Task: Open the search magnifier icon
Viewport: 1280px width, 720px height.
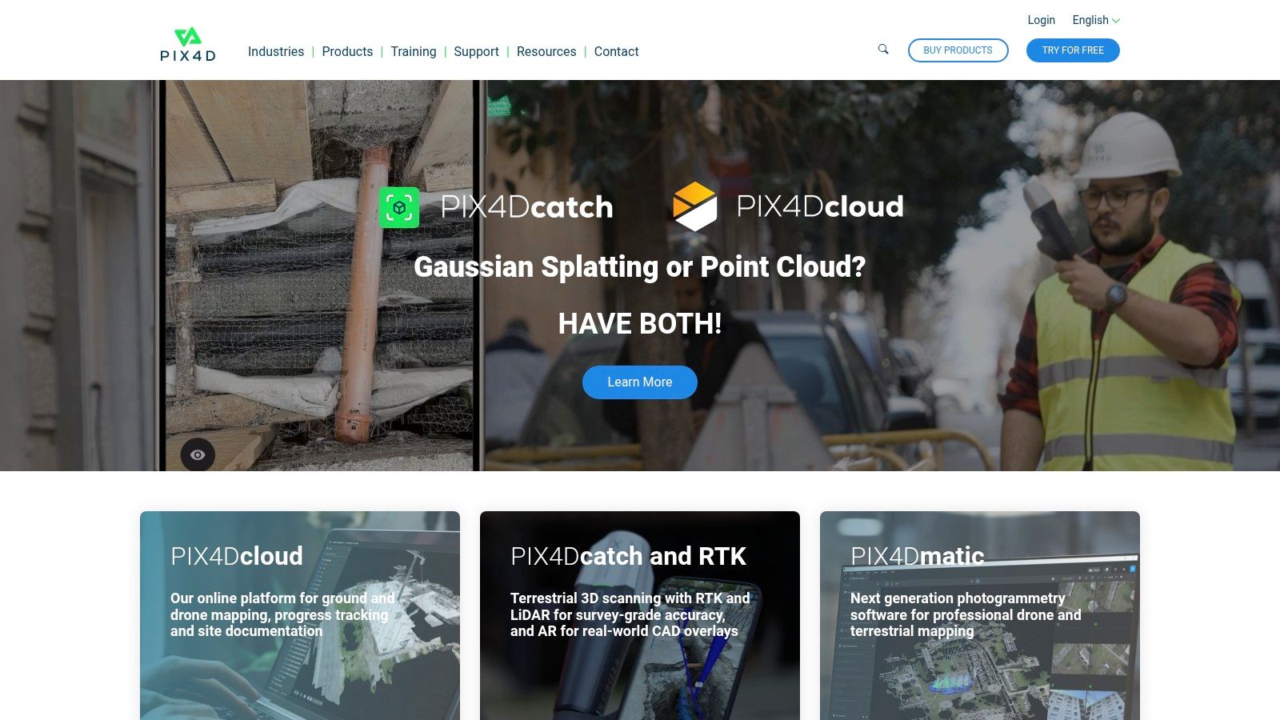Action: (x=883, y=50)
